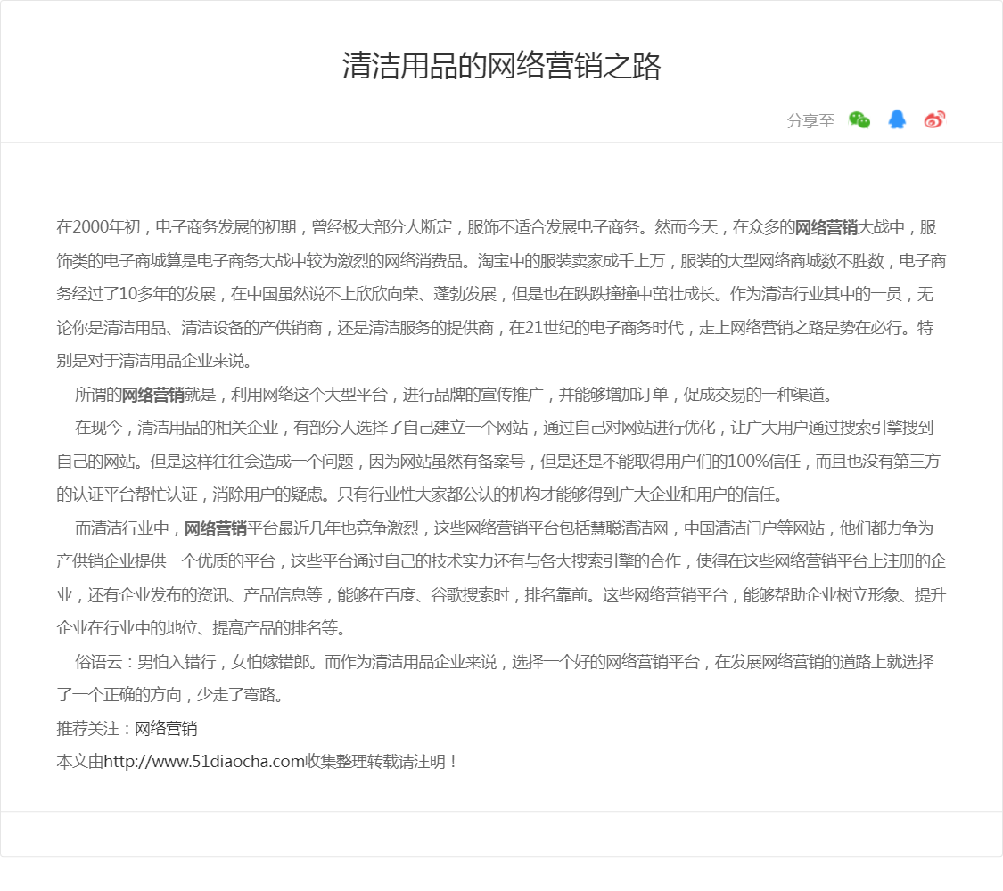Click the article title 清洁用品的网络营销之路
1003x891 pixels.
pos(501,66)
